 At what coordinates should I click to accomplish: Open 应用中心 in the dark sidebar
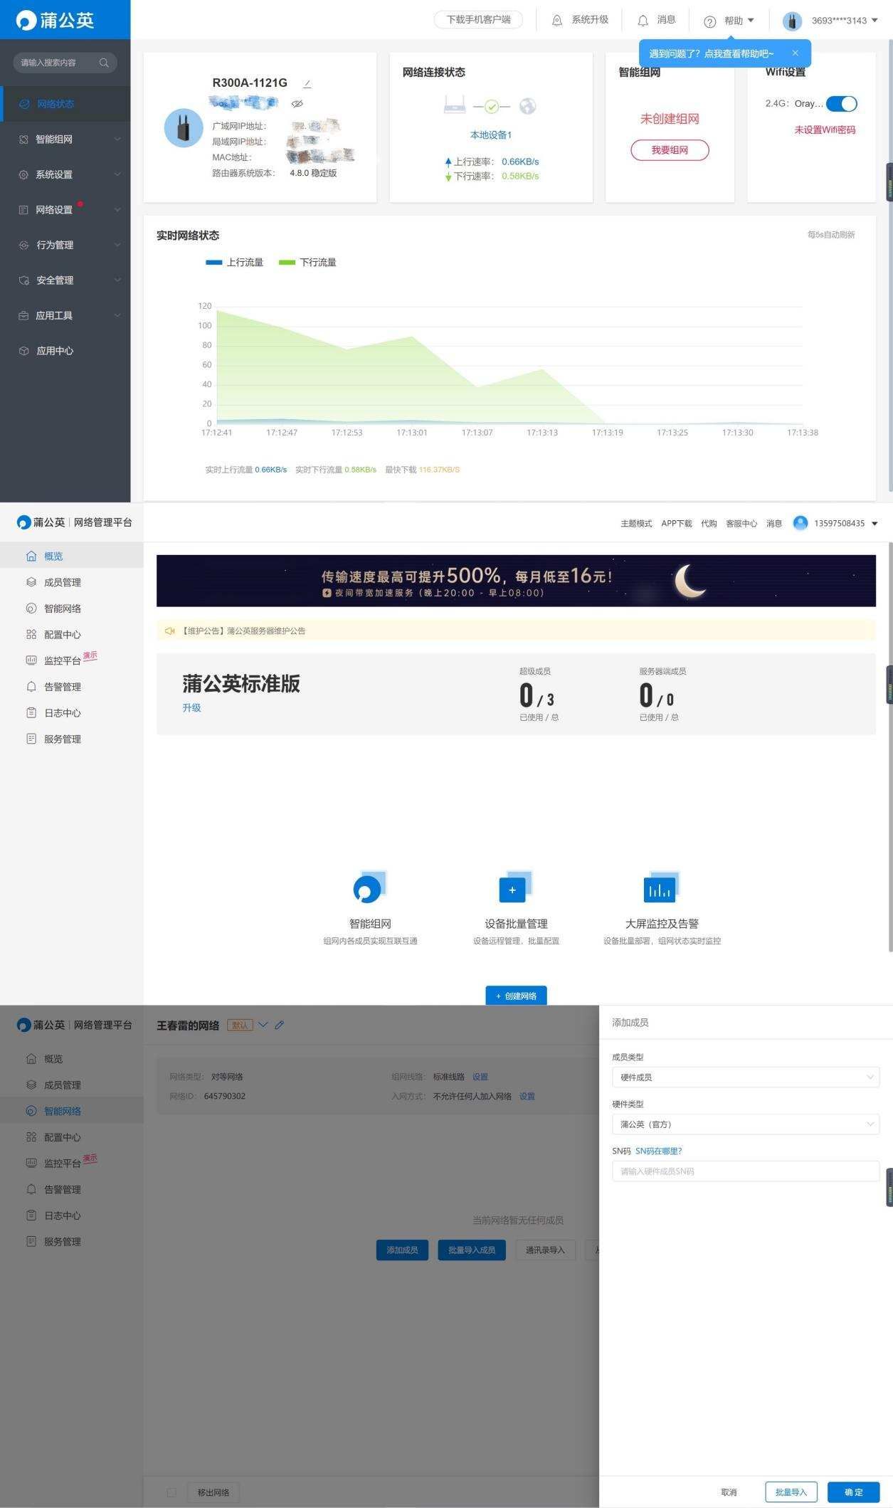[x=55, y=351]
